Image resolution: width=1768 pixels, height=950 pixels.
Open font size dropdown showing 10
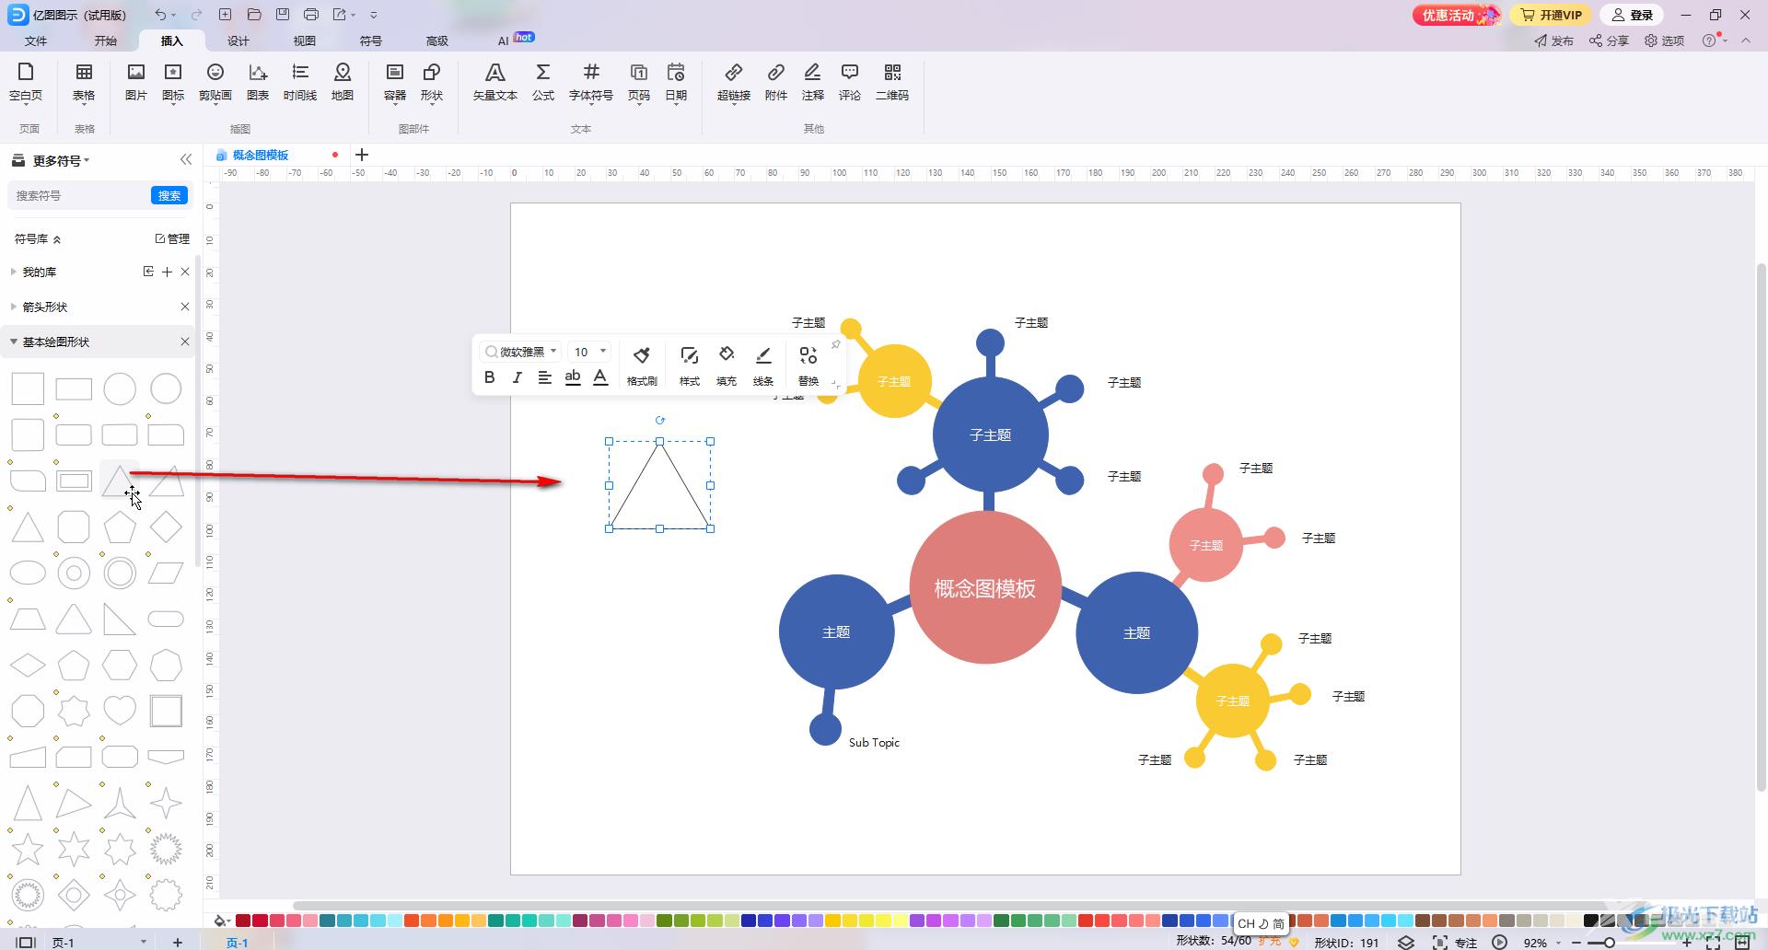(589, 352)
